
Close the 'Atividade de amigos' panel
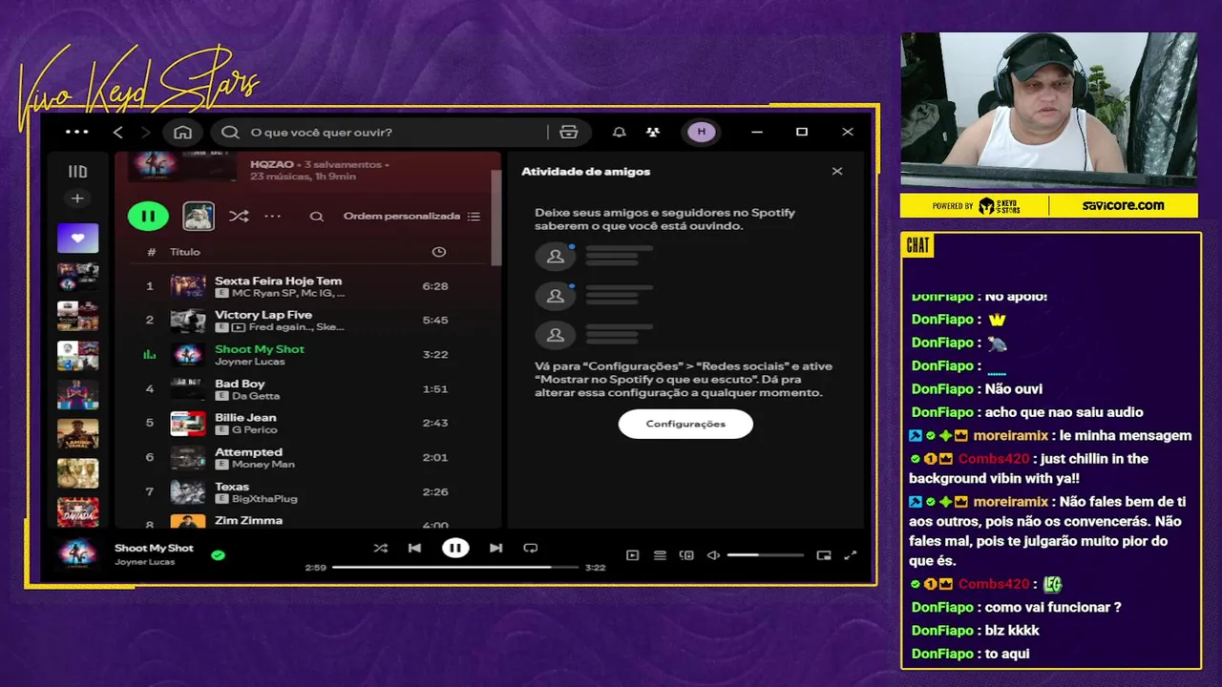tap(837, 172)
